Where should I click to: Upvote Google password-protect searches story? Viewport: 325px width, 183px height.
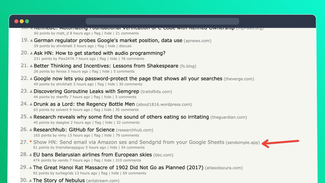(31, 79)
